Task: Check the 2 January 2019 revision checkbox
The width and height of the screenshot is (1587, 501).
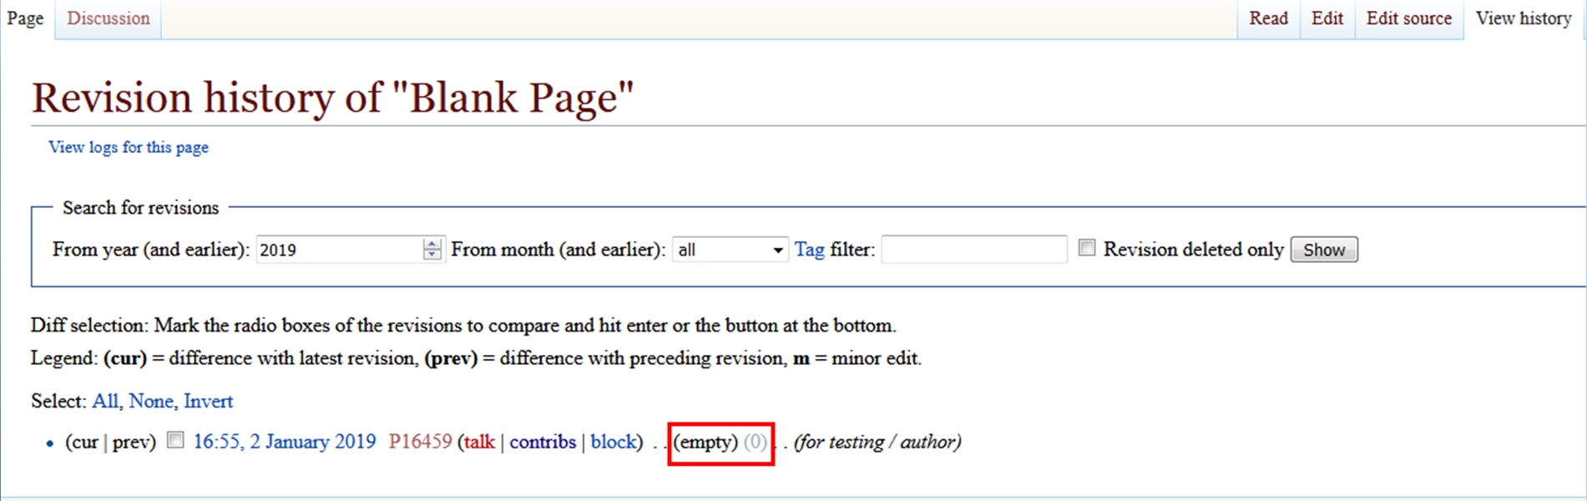Action: [175, 440]
